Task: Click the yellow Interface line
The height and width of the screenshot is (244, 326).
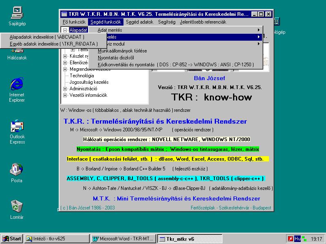Action: [168, 159]
